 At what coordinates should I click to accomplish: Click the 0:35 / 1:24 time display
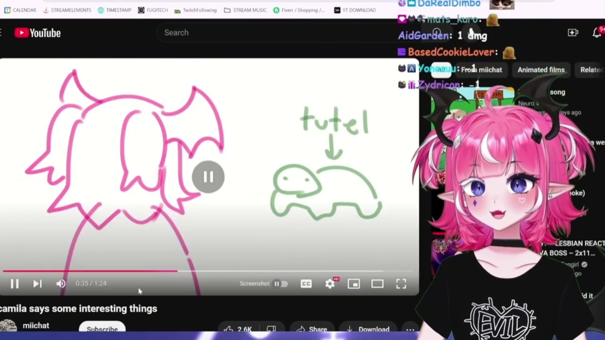pyautogui.click(x=91, y=283)
